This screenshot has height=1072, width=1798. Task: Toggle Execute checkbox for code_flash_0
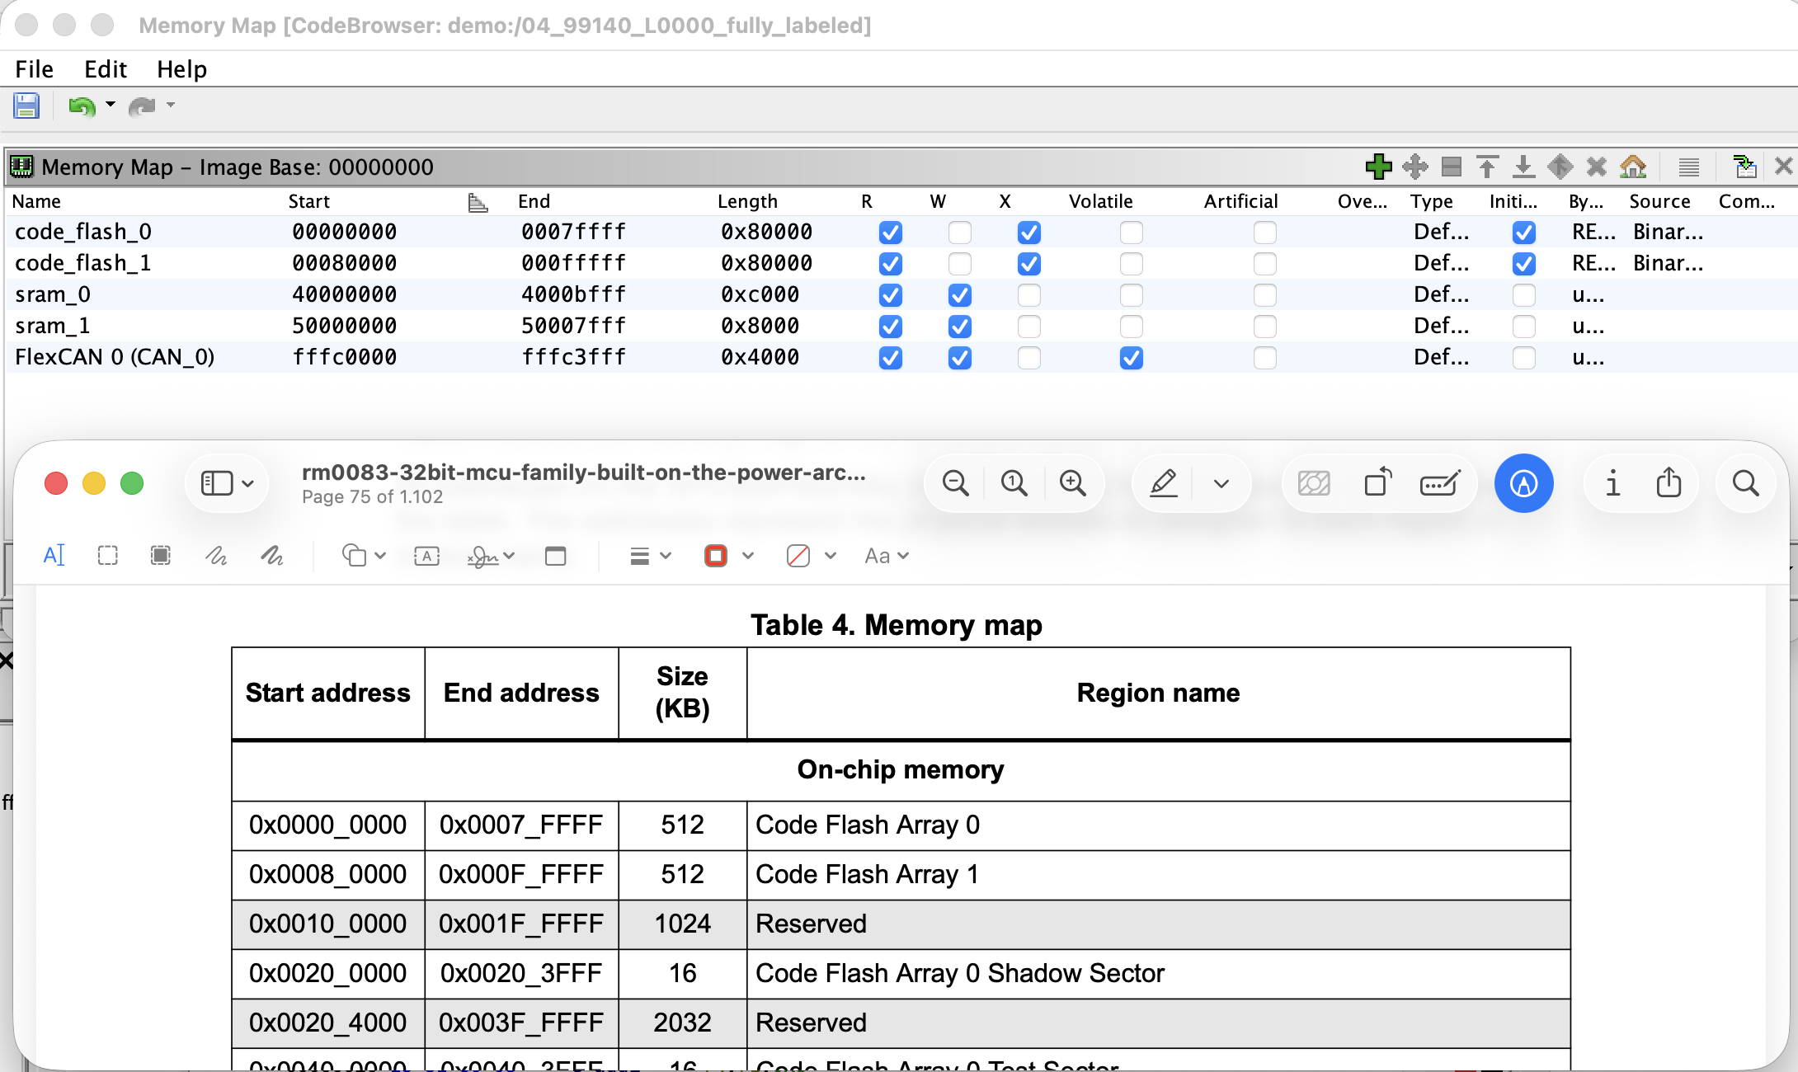click(1028, 233)
